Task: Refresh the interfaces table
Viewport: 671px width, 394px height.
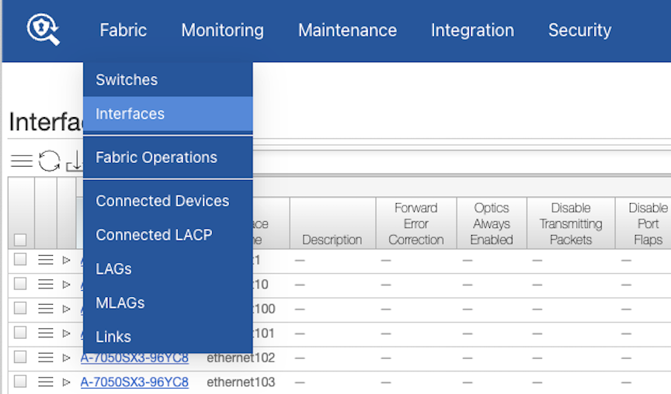Action: pyautogui.click(x=49, y=161)
